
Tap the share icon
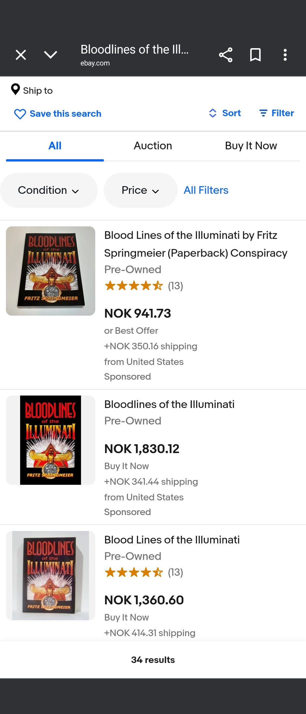pyautogui.click(x=225, y=55)
